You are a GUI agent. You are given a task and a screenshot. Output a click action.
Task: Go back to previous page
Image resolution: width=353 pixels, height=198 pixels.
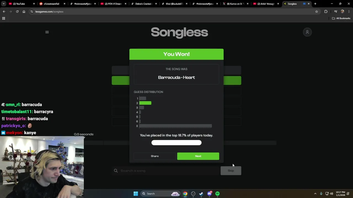tap(4, 12)
